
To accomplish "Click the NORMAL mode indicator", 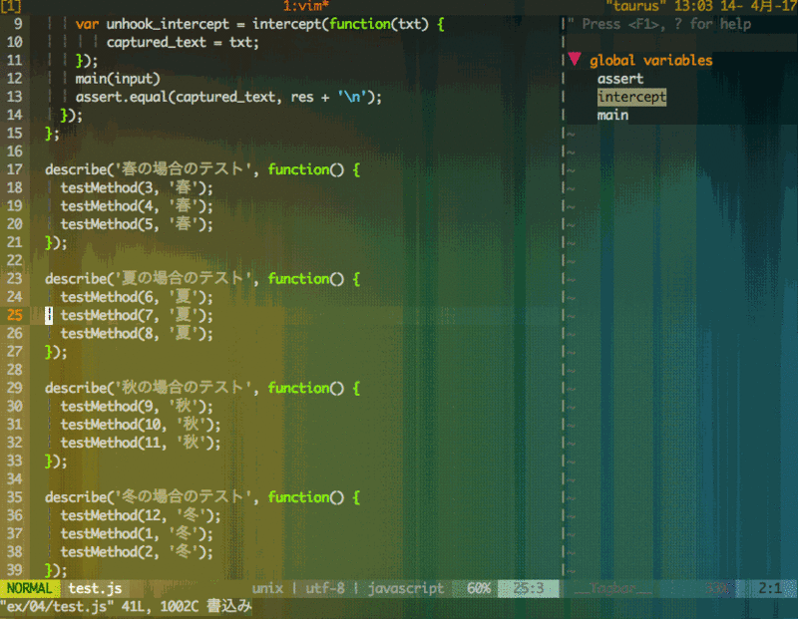I will tap(30, 588).
